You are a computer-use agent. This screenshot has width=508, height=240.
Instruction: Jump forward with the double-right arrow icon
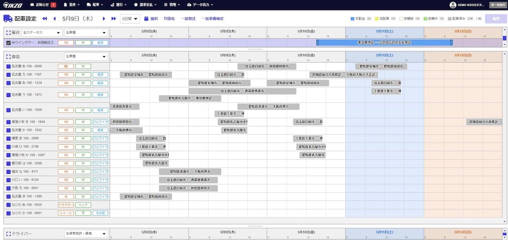point(114,19)
